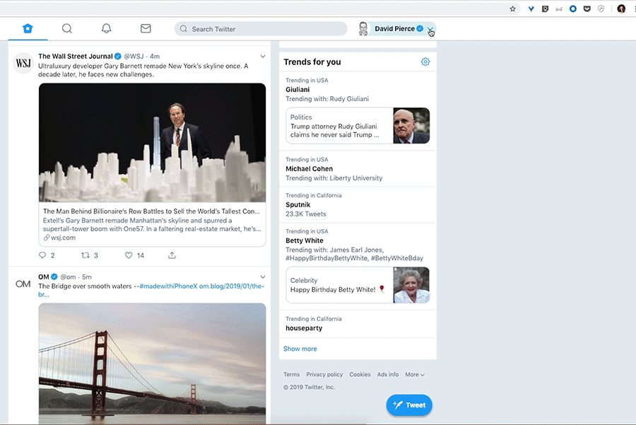Image resolution: width=636 pixels, height=425 pixels.
Task: Open the OM tweet options chevron
Action: pos(263,276)
